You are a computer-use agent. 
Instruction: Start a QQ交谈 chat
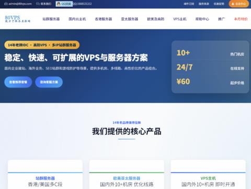click(64, 4)
